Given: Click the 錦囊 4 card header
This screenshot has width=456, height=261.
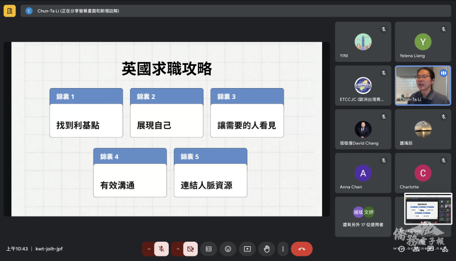Looking at the screenshot, I should click(x=130, y=156).
